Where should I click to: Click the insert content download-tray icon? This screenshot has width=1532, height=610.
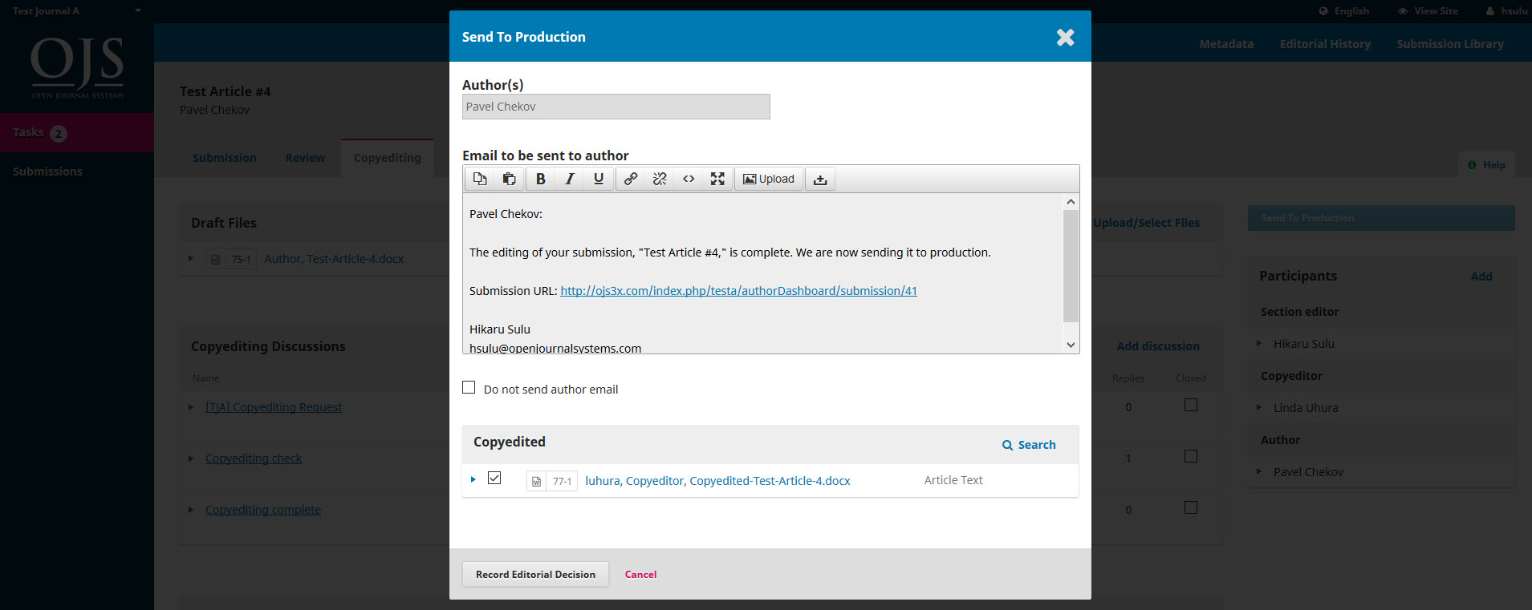pyautogui.click(x=820, y=179)
